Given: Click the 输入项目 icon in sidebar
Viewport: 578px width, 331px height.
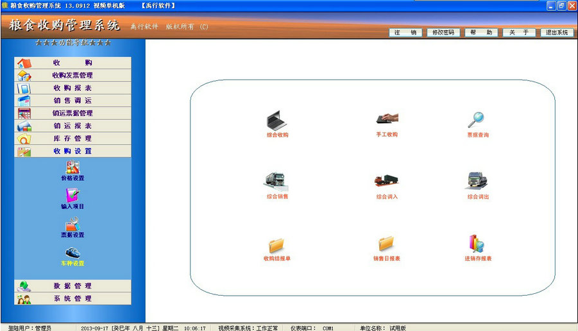Looking at the screenshot, I should tap(72, 196).
